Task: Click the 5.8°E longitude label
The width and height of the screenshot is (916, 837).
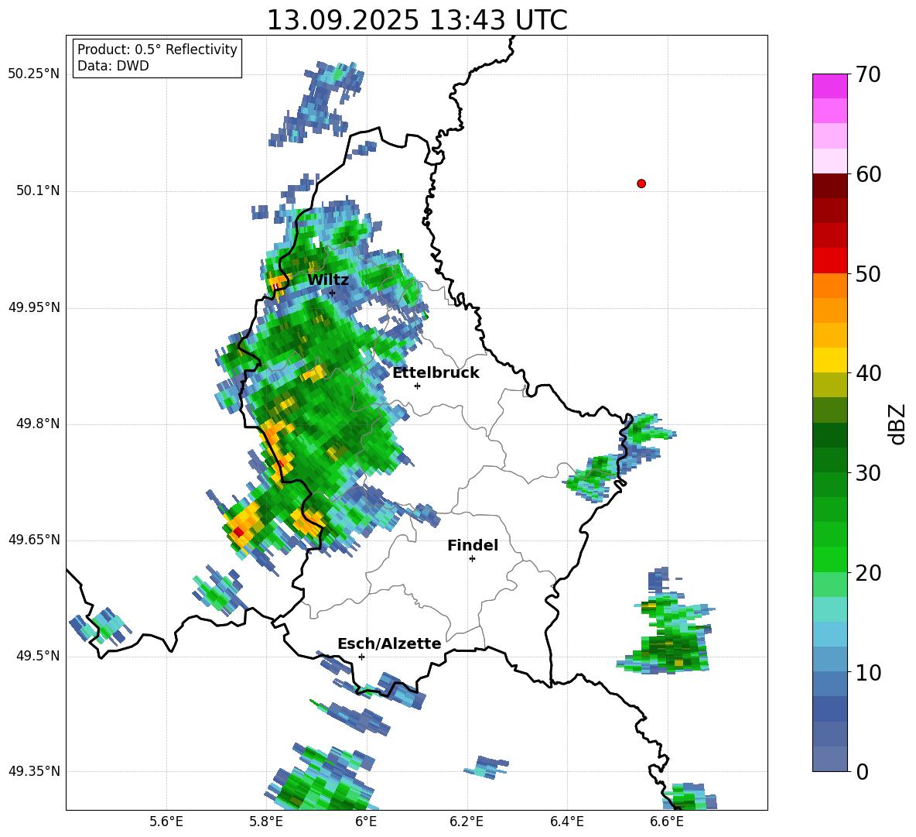Action: click(266, 822)
